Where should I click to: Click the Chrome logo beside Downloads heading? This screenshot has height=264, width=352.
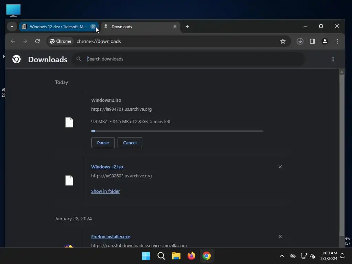click(16, 59)
